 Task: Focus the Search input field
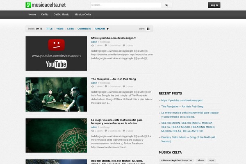(x=126, y=5)
